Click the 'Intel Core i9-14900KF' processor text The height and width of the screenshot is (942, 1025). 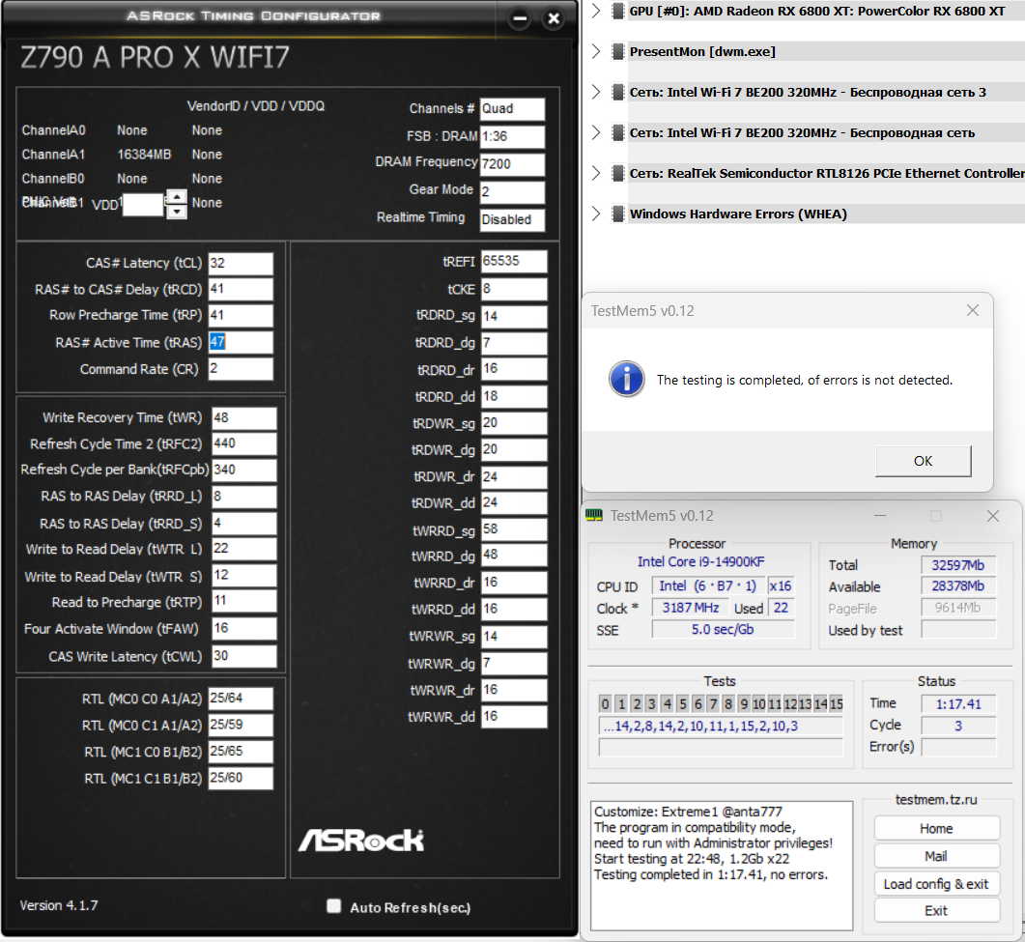tap(700, 561)
